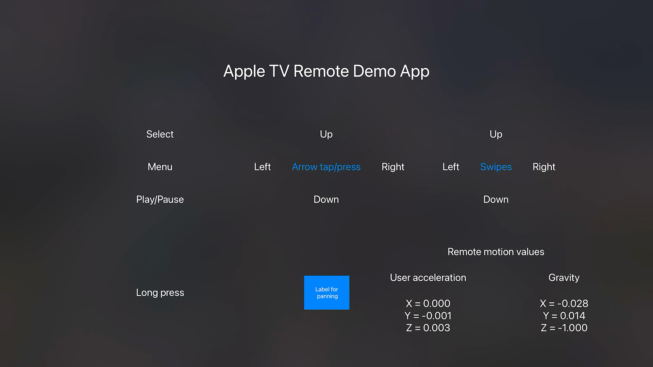Click the blue Arrow tap/press label

coord(326,167)
